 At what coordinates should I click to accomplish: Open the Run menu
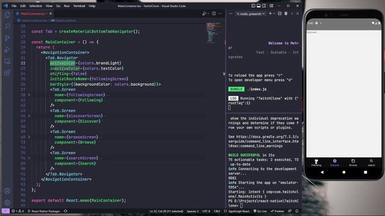pos(67,6)
